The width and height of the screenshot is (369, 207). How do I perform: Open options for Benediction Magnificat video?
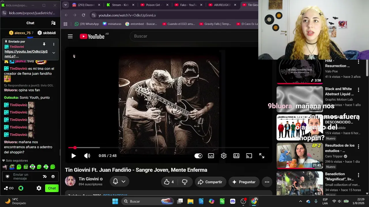pos(358,175)
